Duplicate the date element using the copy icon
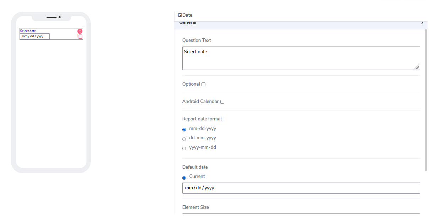Viewport: 430px width, 222px height. tap(80, 37)
